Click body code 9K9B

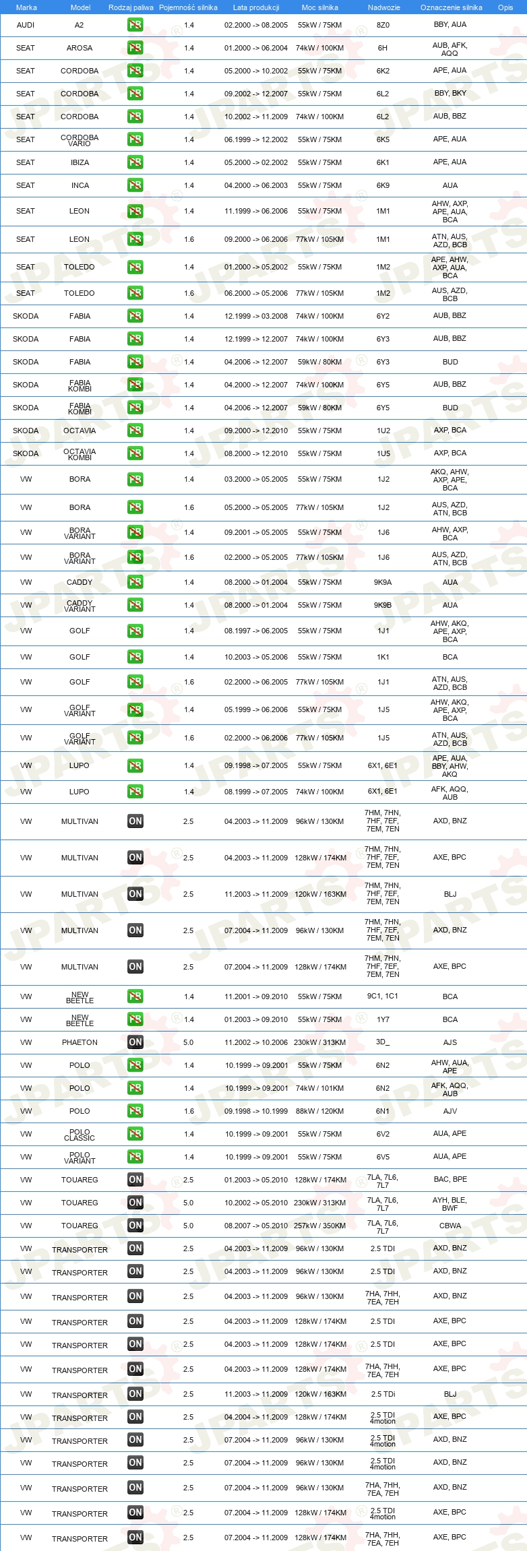[383, 605]
